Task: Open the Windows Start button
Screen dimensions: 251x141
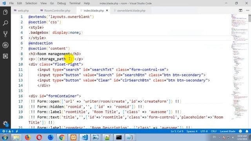Action: (x=5, y=137)
